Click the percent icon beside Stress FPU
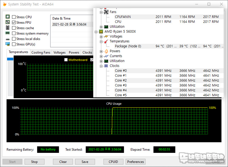228x167 pixels. [x=8, y=22]
